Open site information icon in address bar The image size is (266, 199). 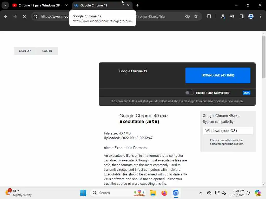click(36, 16)
